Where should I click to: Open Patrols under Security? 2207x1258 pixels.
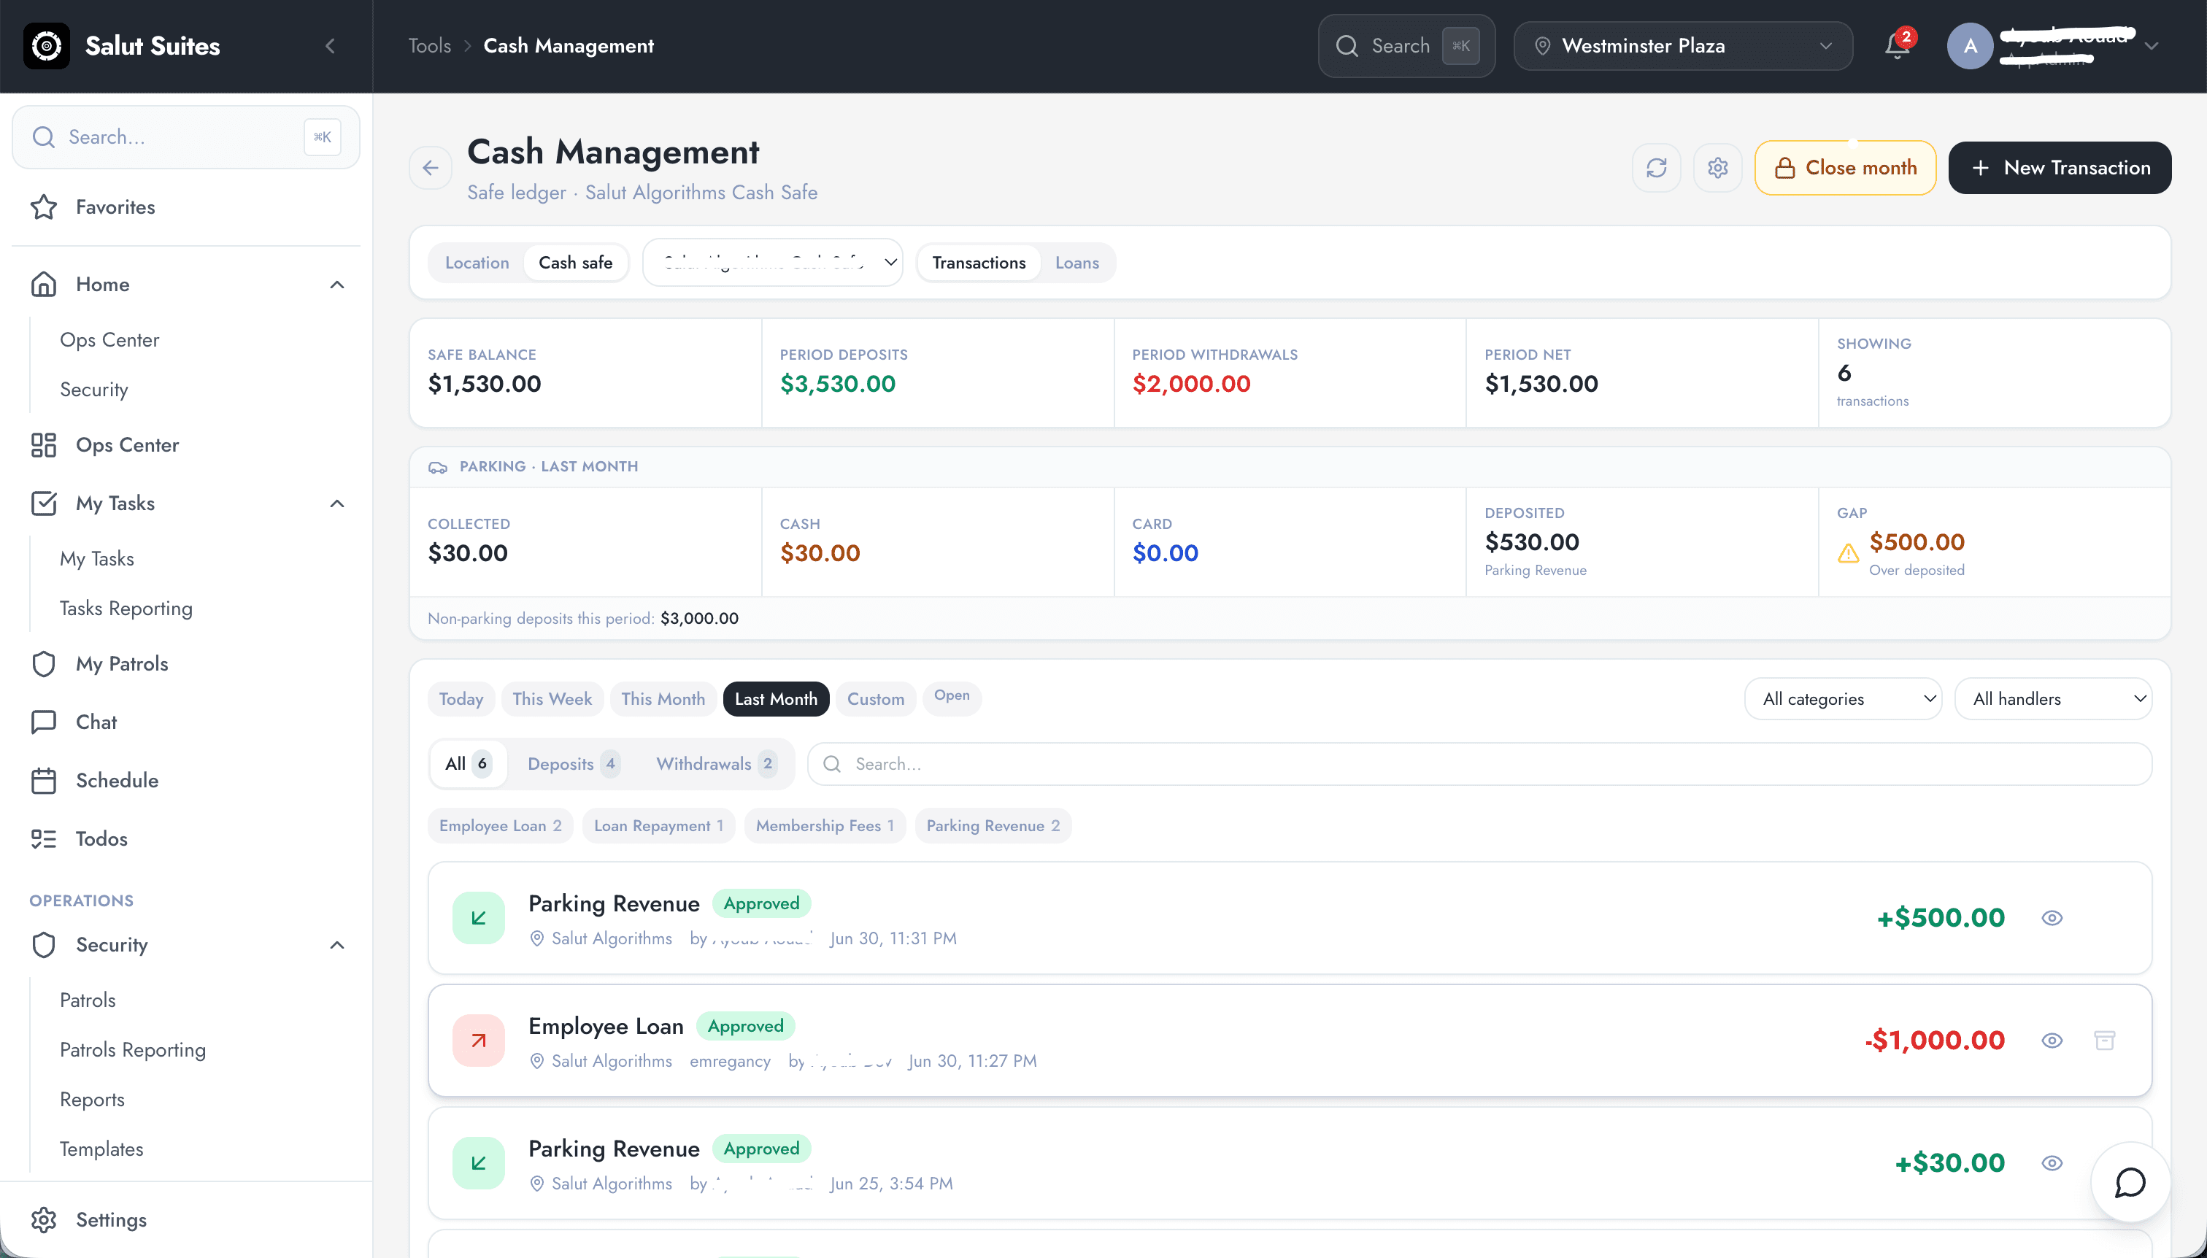[88, 1000]
